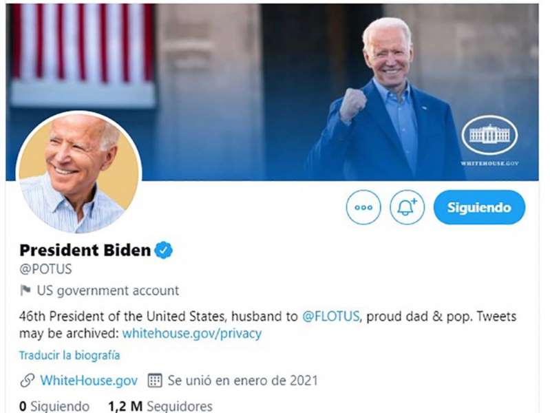550x413 pixels.
Task: Click the @POTUS handle text
Action: tap(45, 269)
